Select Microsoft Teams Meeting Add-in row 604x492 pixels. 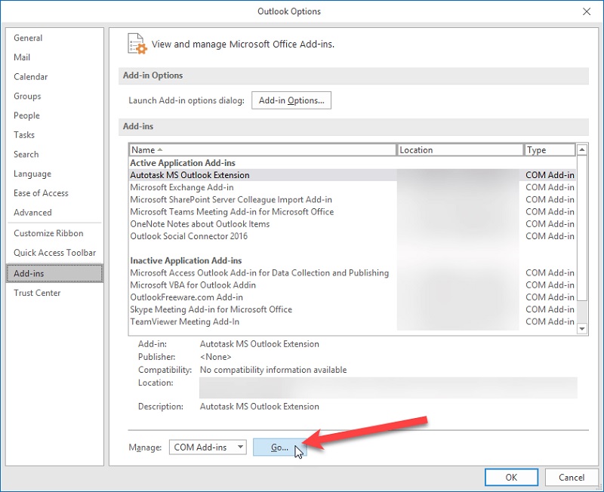click(232, 212)
